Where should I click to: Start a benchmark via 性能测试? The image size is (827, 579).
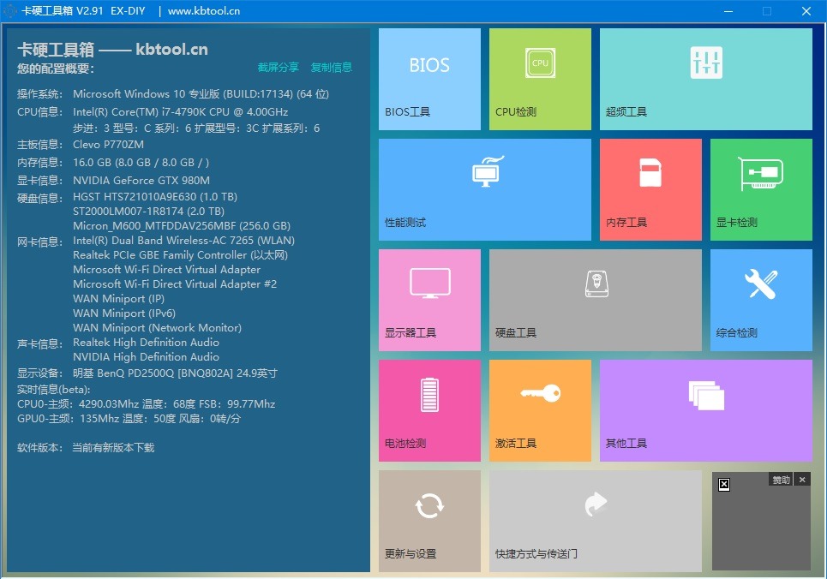(x=484, y=188)
